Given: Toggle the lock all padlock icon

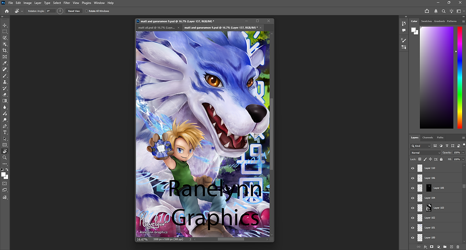Looking at the screenshot, I should (x=441, y=159).
